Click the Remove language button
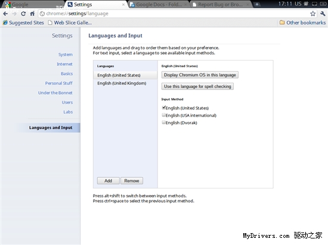 click(132, 181)
